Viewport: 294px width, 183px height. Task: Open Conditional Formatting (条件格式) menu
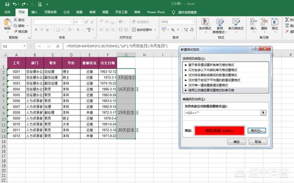[205, 25]
